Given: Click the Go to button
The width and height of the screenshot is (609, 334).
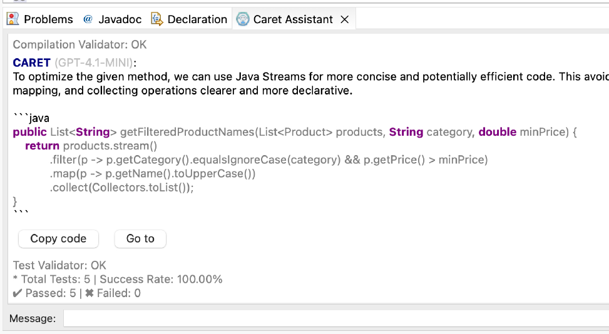Looking at the screenshot, I should [140, 238].
